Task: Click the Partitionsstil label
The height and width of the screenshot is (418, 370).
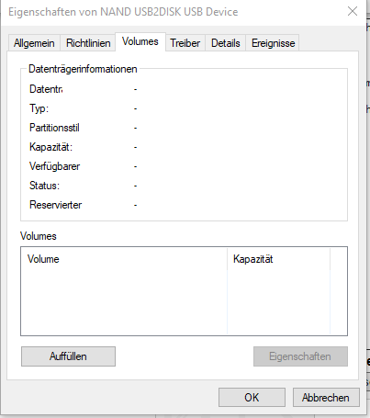Action: pos(54,128)
